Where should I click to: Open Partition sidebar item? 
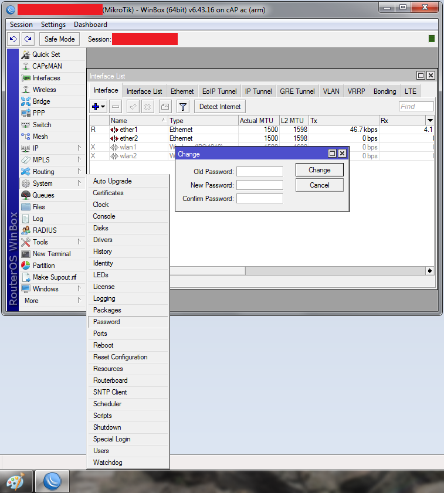click(x=52, y=266)
